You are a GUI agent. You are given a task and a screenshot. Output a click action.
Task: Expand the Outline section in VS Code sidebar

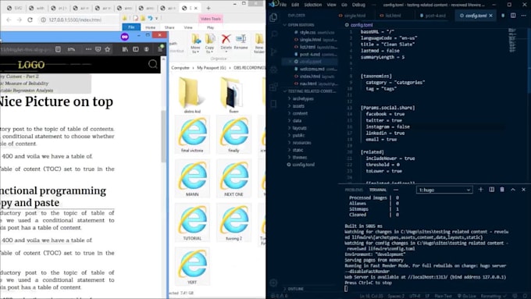pos(295,289)
